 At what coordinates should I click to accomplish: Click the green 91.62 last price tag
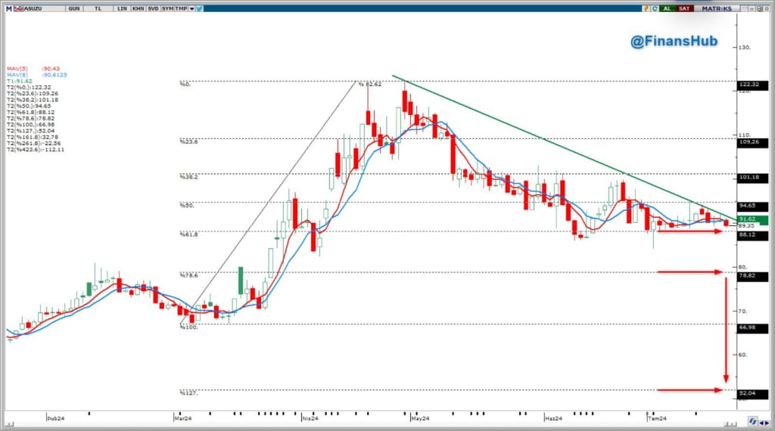tap(752, 219)
